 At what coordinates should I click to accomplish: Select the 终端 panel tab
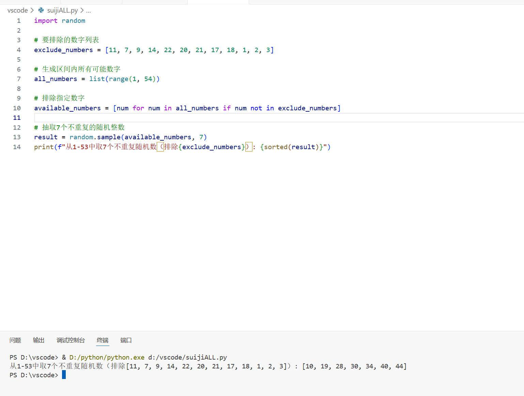[103, 340]
